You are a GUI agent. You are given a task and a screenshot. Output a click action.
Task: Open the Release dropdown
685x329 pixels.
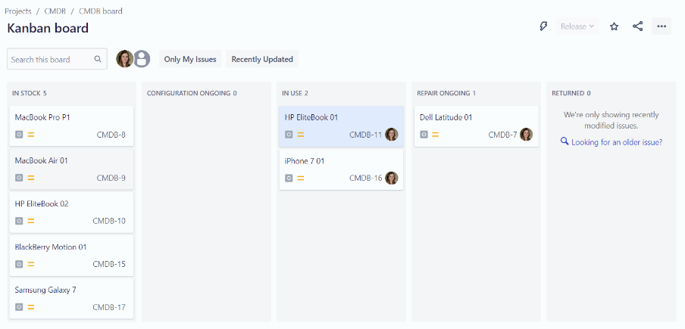pos(577,26)
